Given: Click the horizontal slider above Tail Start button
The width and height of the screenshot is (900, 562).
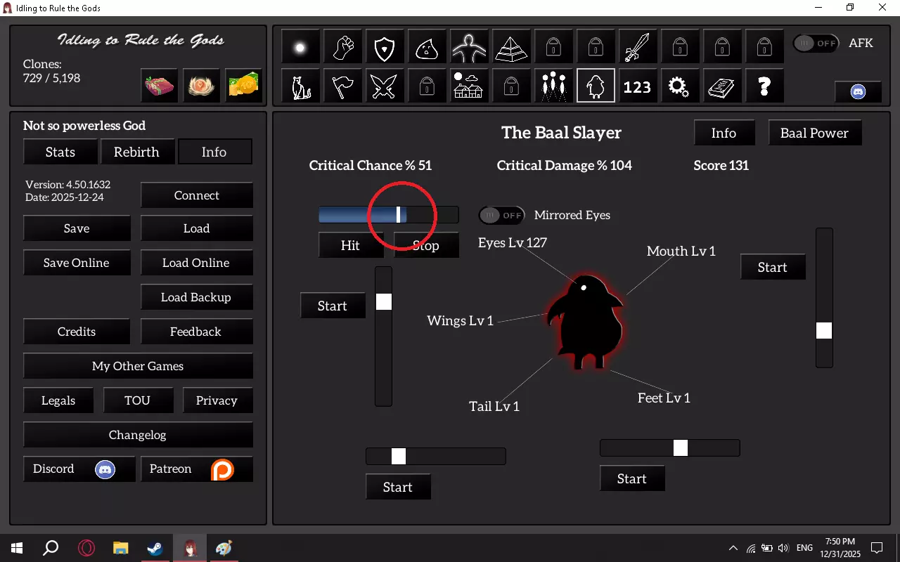Looking at the screenshot, I should pos(436,456).
